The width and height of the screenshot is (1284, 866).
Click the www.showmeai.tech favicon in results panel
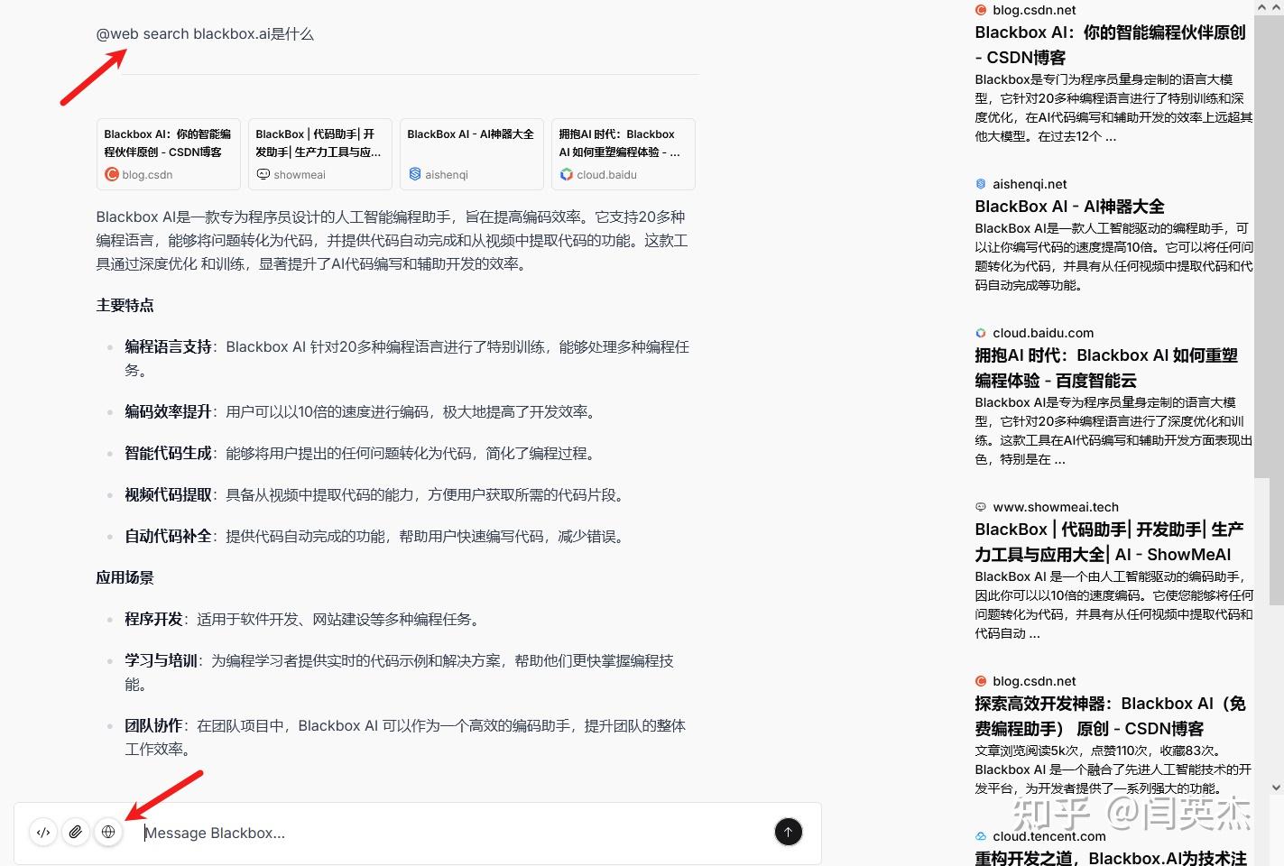(981, 507)
